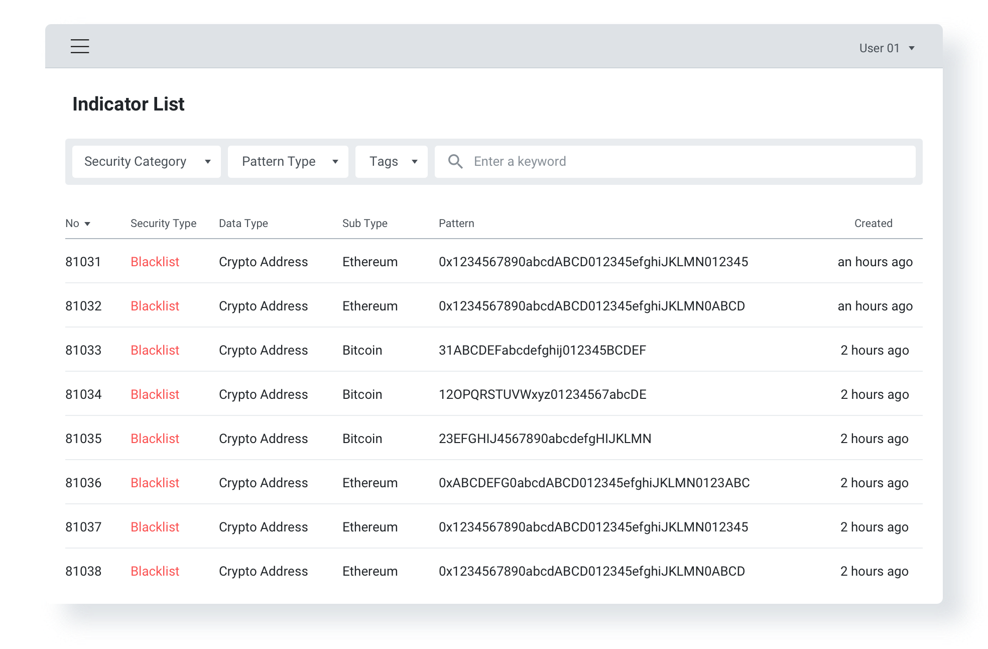Click Blacklist in row 81037
This screenshot has width=988, height=649.
[x=155, y=527]
